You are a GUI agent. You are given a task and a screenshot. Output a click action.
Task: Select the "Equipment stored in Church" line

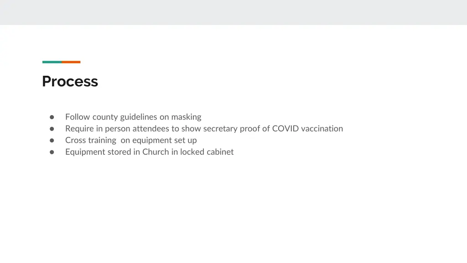[x=149, y=152]
